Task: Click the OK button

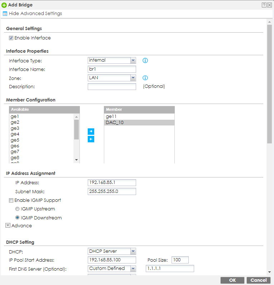Action: pos(232,280)
